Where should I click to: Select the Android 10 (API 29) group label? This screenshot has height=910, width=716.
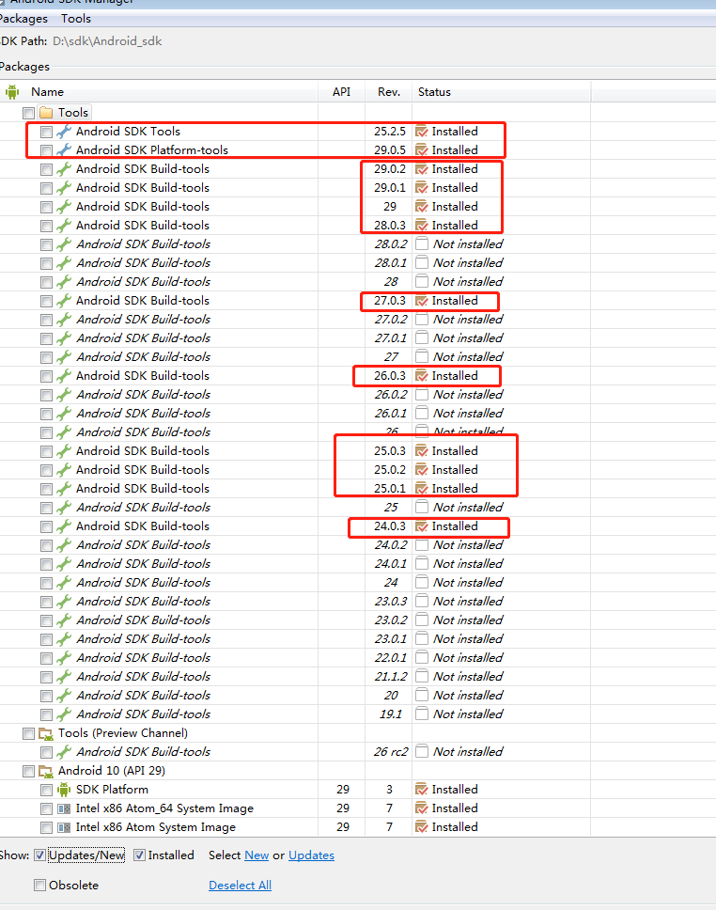[x=112, y=771]
